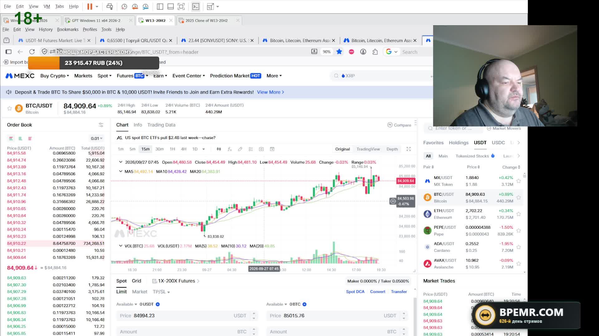599x336 pixels.
Task: Collapse the VOL indicator legend chevron
Action: [120, 246]
